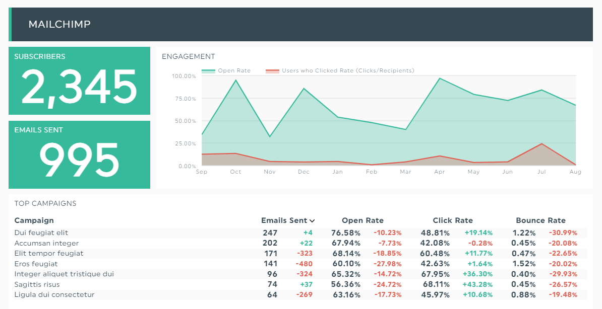Click the -27.98% open rate change
The width and height of the screenshot is (602, 309).
click(388, 264)
